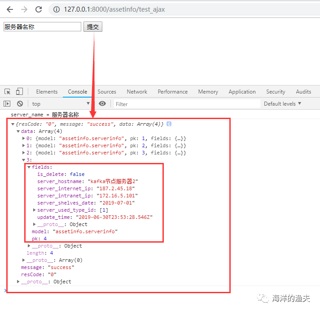The height and width of the screenshot is (312, 320).
Task: Click the console Filter input box
Action: point(187,104)
